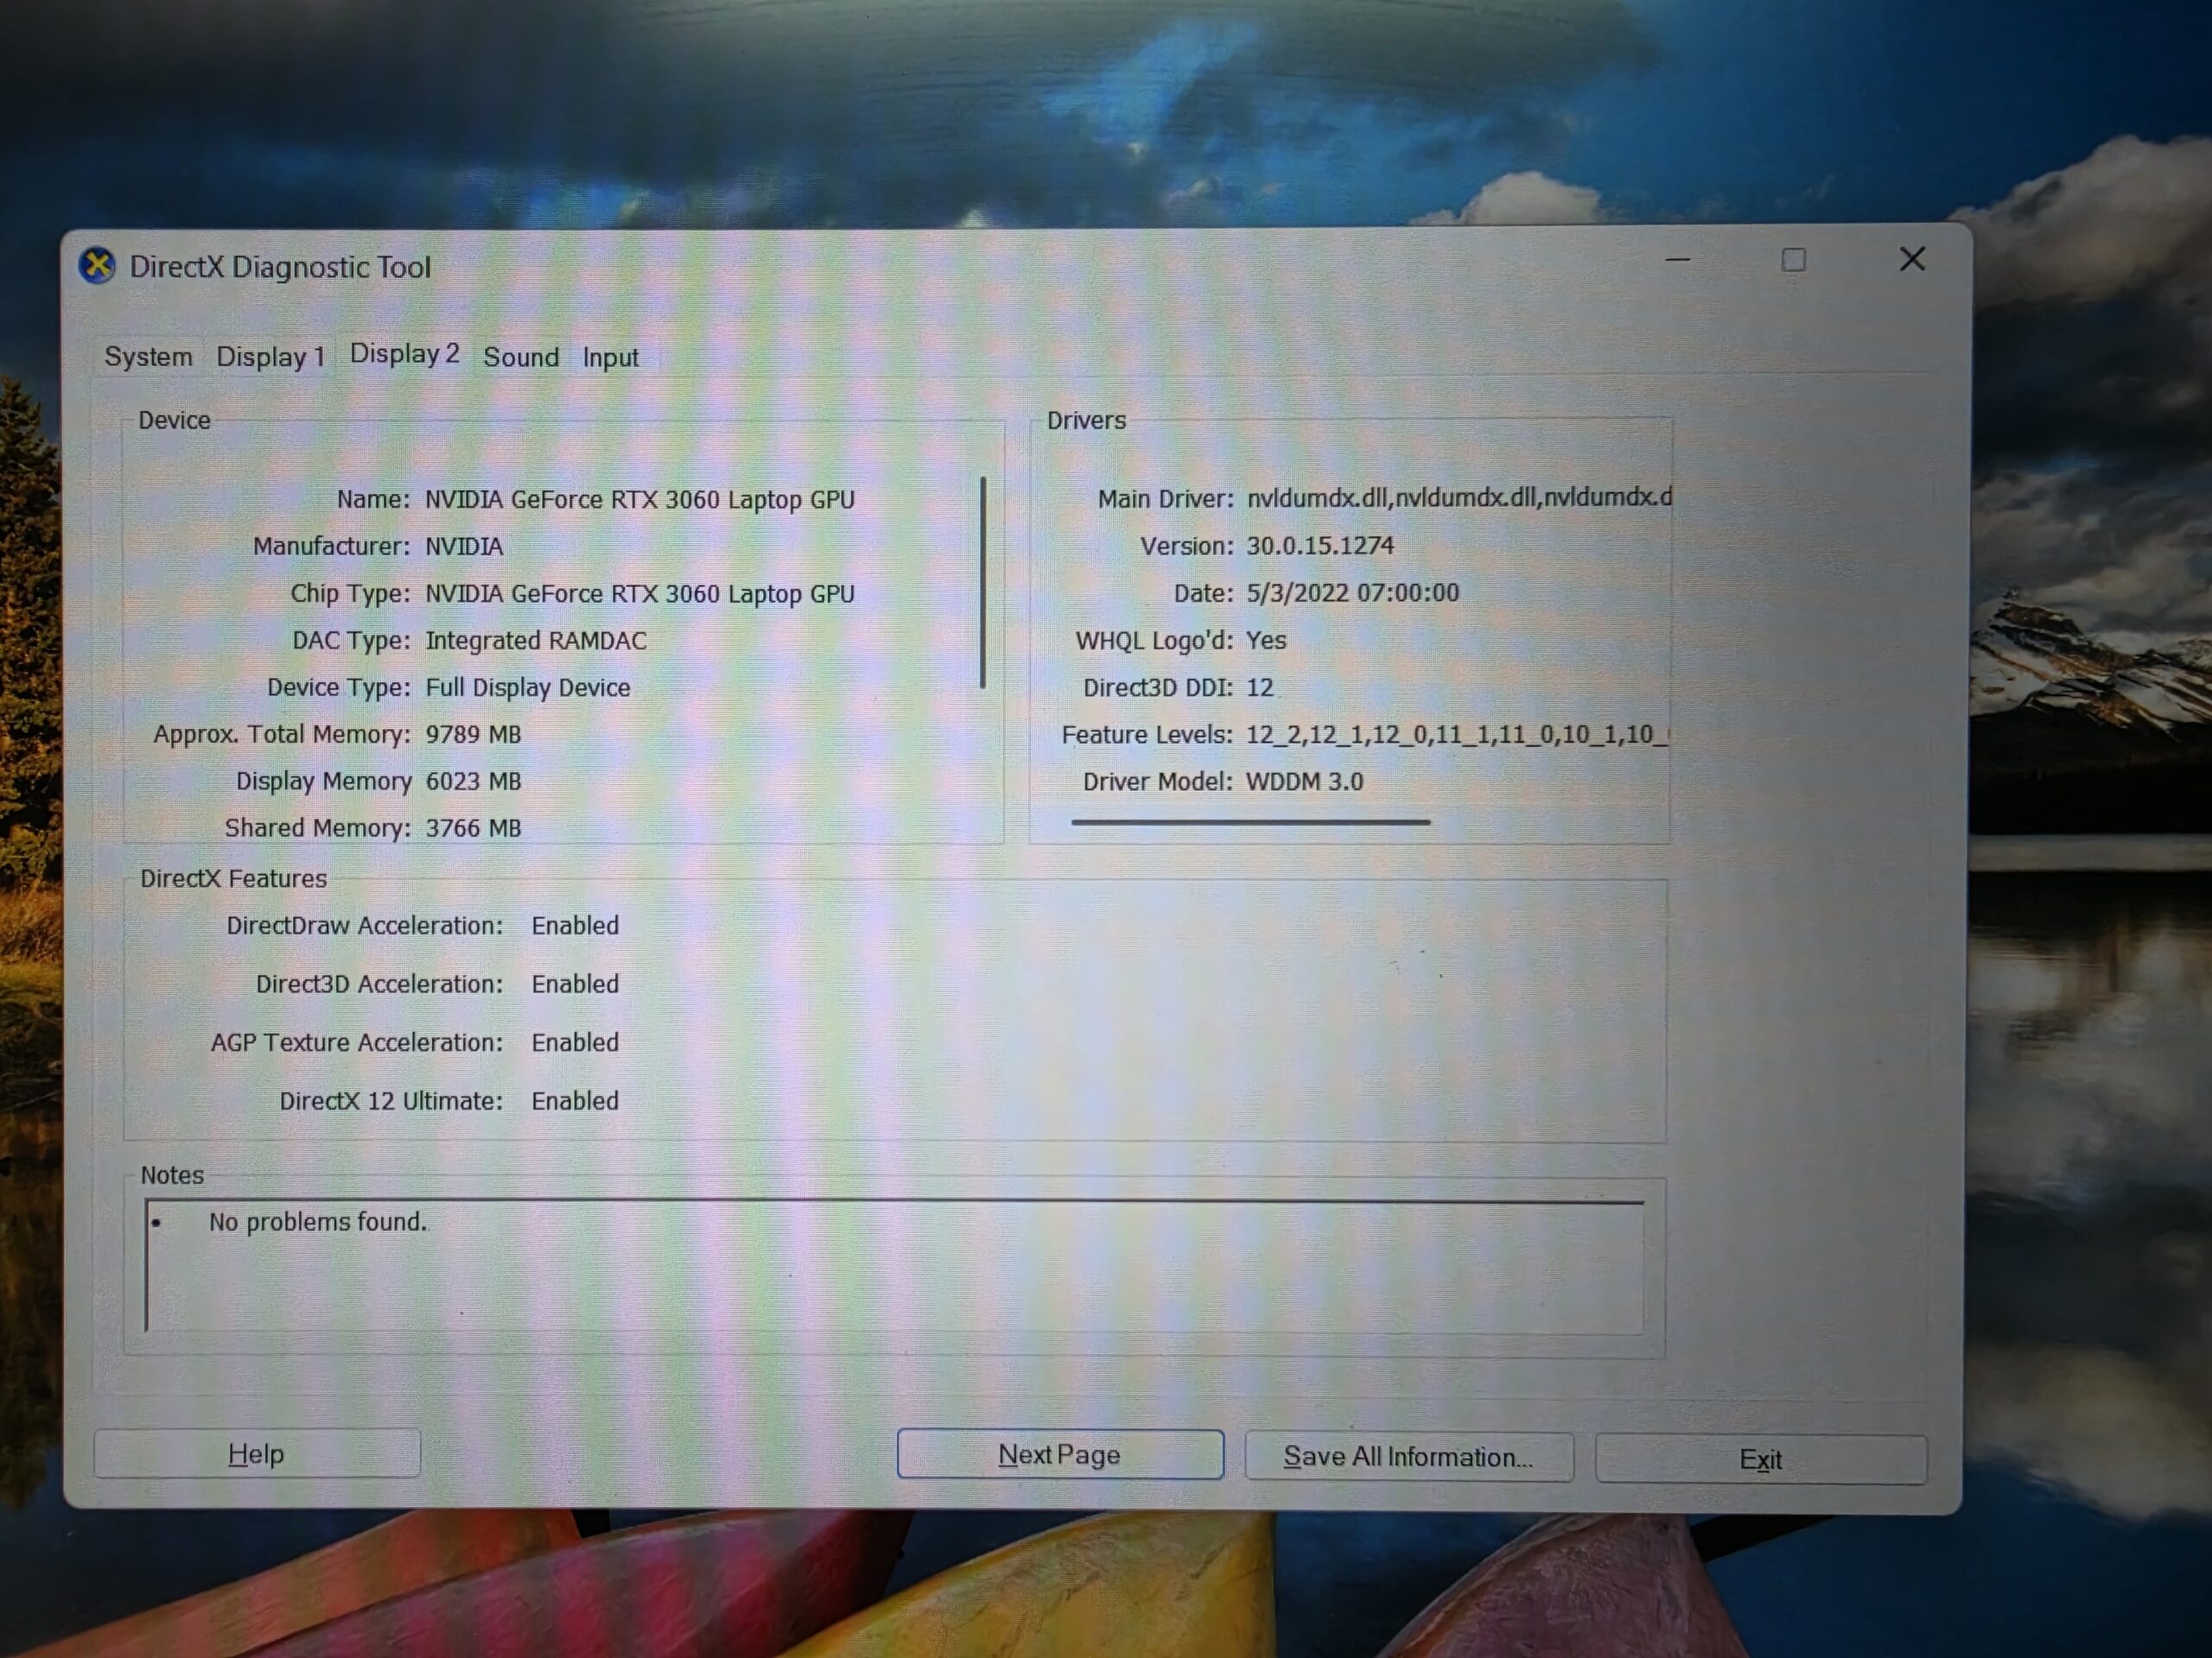Click the DAC Type value Integrated RAMDAC

(x=536, y=641)
